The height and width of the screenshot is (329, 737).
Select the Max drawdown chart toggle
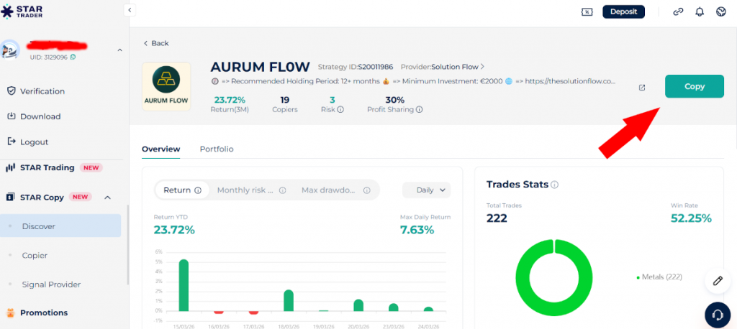pyautogui.click(x=336, y=190)
